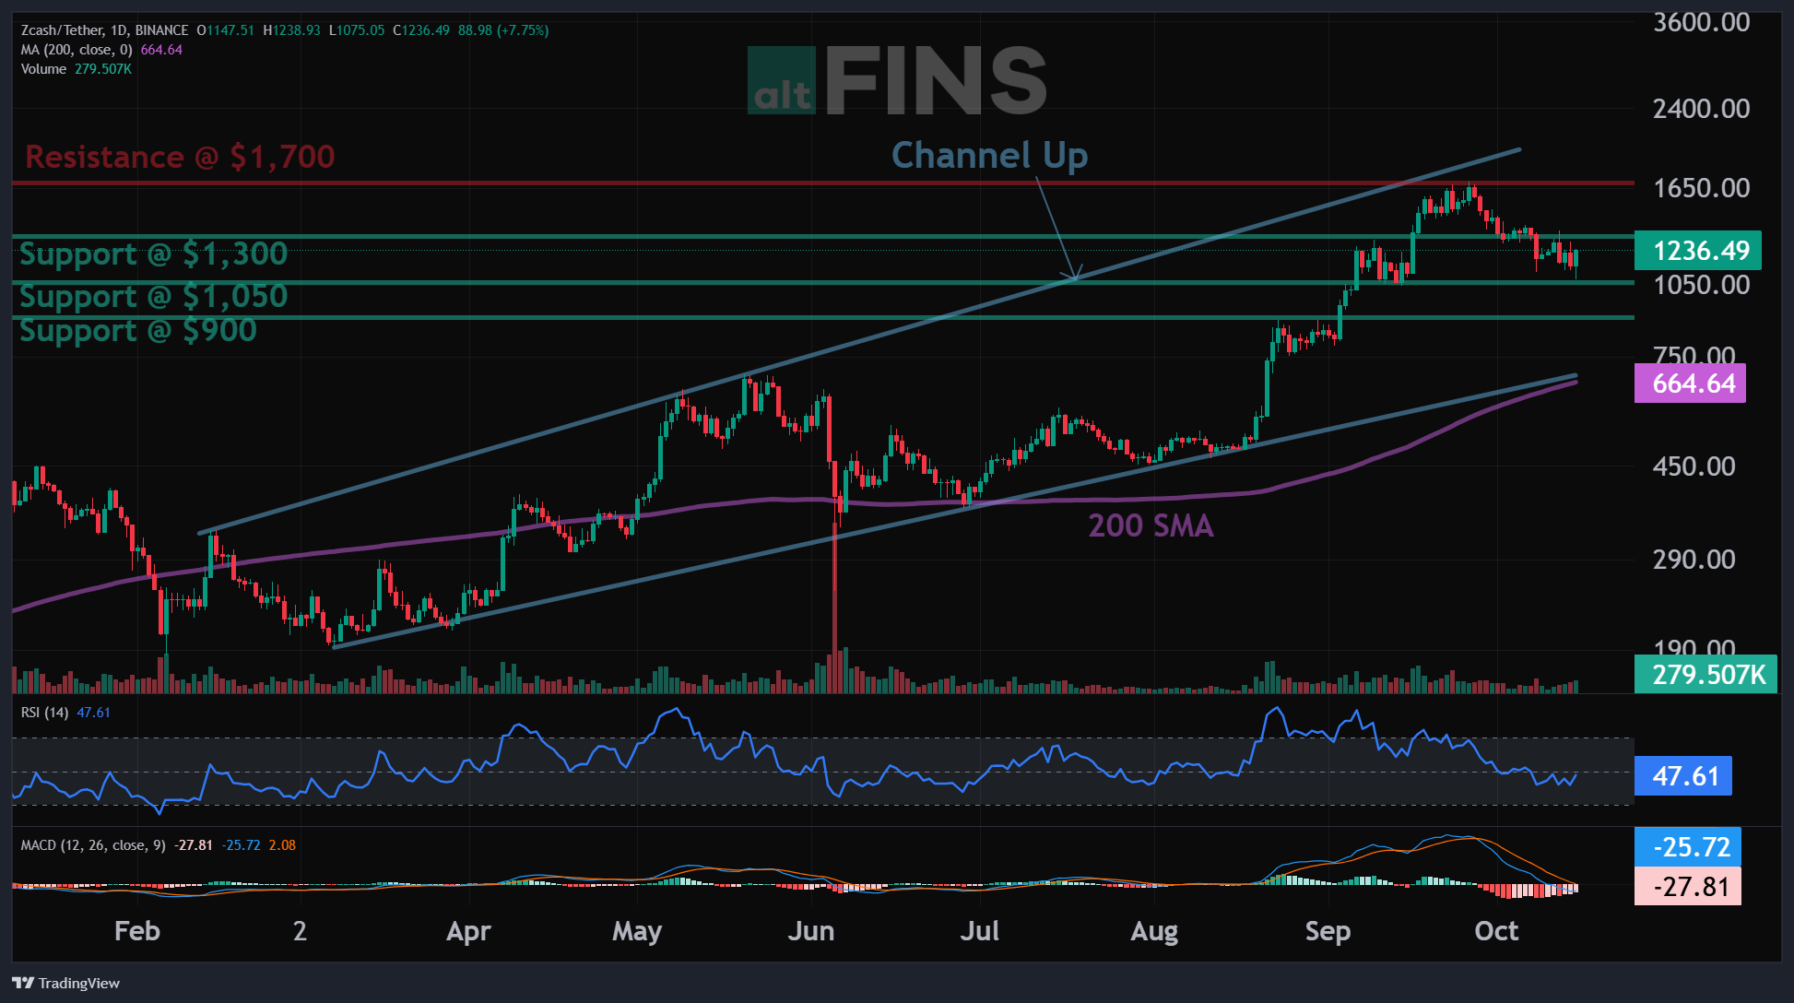Click the 3600.00 price scale label
The width and height of the screenshot is (1794, 1003).
pyautogui.click(x=1702, y=22)
